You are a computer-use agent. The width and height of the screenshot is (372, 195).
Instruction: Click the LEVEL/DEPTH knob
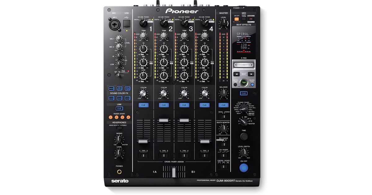click(244, 153)
